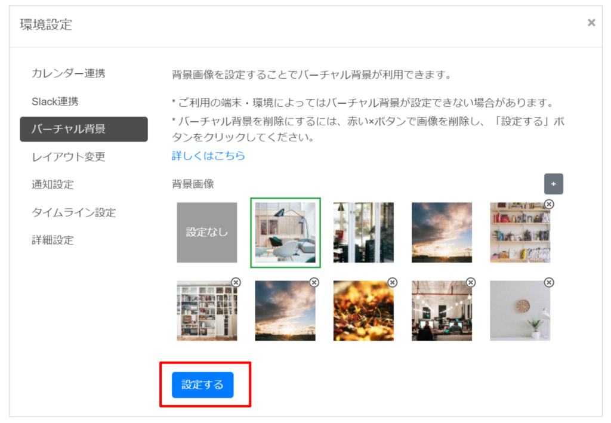Remove the wall clock background image
Viewport: 611px width, 423px height.
(549, 282)
